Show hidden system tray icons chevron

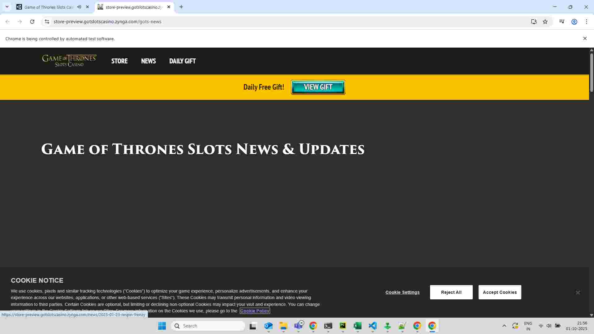click(x=504, y=326)
